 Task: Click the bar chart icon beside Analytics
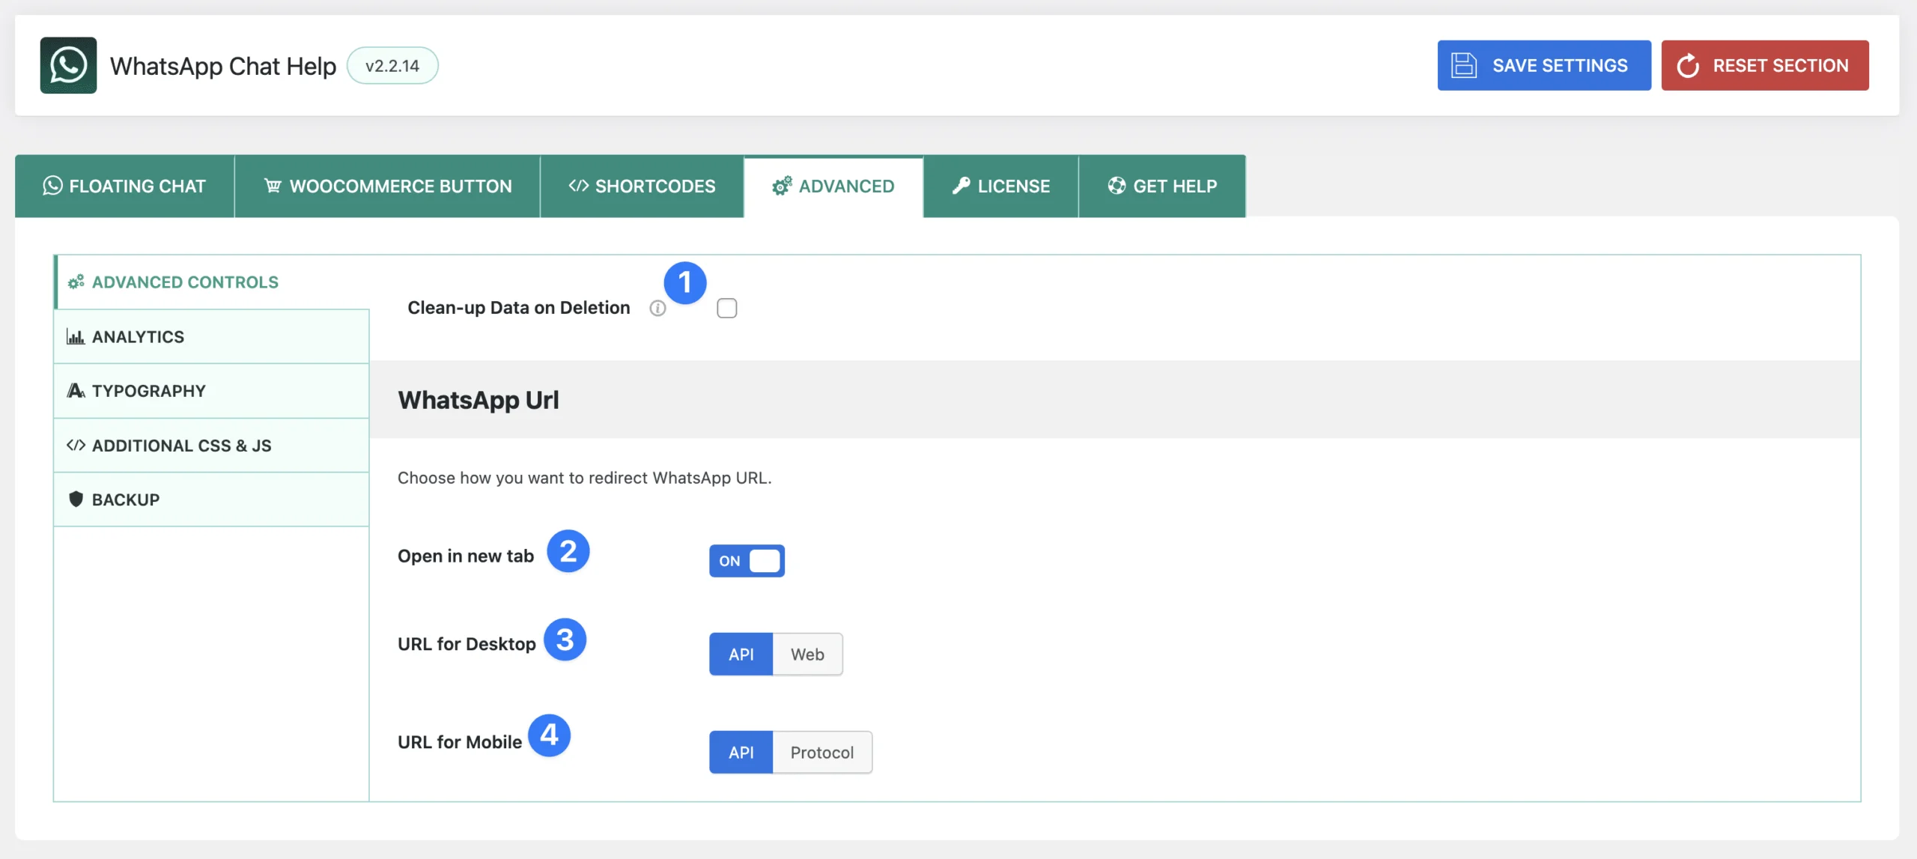click(x=76, y=337)
